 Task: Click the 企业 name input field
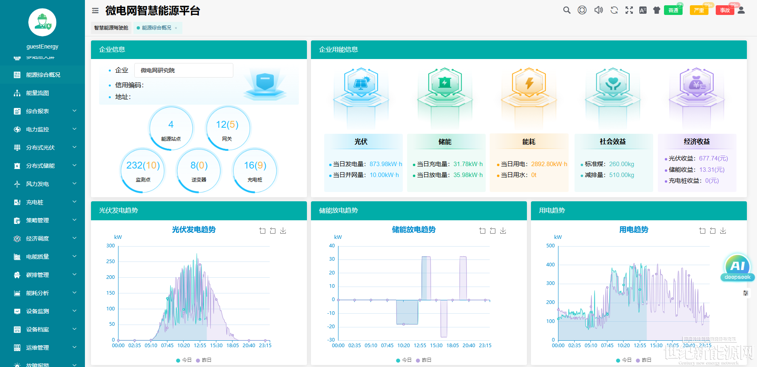click(x=184, y=70)
